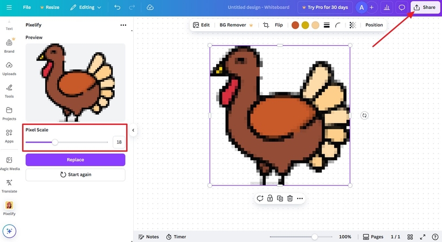The image size is (442, 242).
Task: Open Pixelify panel more options
Action: 123,25
